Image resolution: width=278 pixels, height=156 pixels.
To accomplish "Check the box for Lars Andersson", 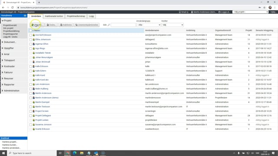I will pos(30,84).
